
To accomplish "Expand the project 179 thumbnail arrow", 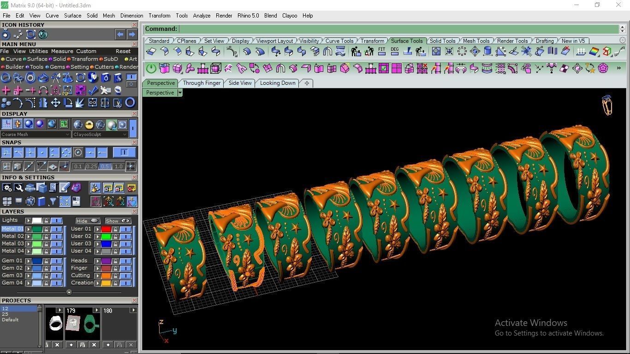I will click(x=96, y=310).
